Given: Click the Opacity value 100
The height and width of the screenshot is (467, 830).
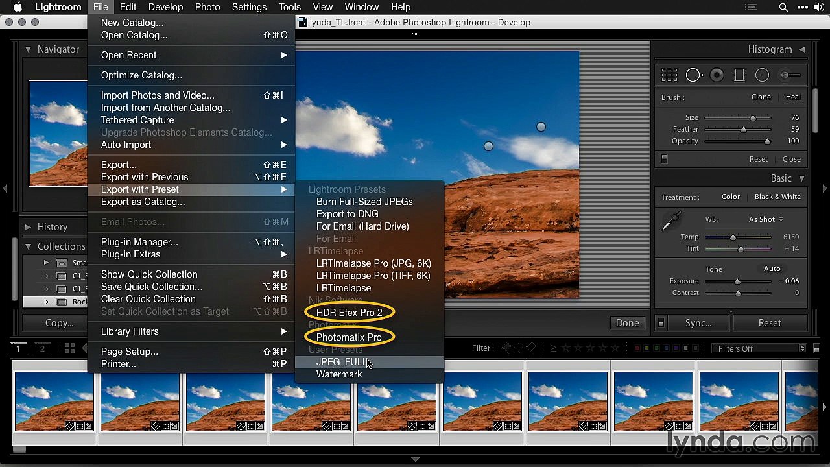Looking at the screenshot, I should 792,141.
